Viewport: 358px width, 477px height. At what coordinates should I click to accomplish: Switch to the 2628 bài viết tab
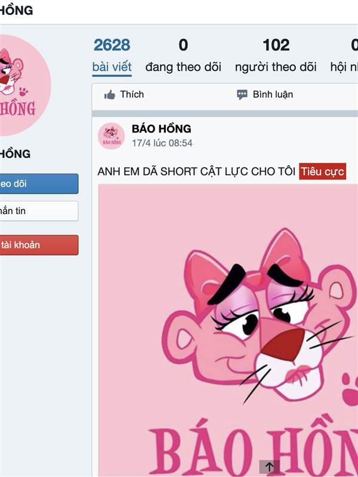[112, 56]
